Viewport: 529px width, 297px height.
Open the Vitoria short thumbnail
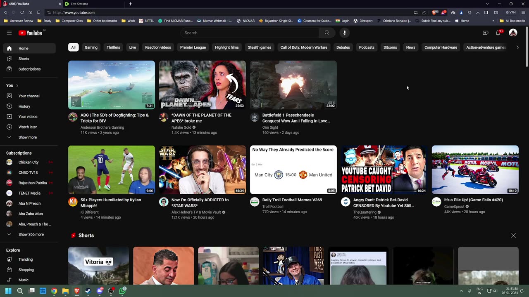(98, 266)
